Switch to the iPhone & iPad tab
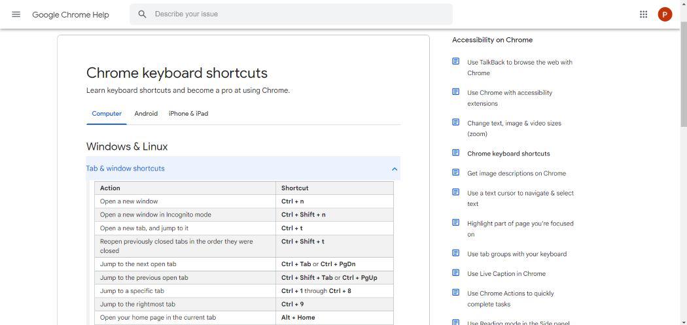The width and height of the screenshot is (687, 325). (x=188, y=114)
